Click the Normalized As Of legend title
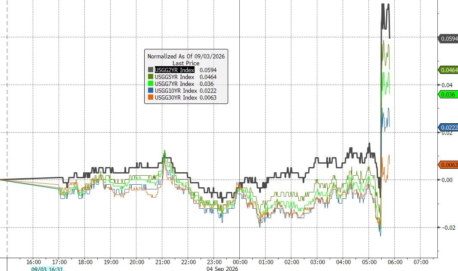458x271 pixels. 186,56
